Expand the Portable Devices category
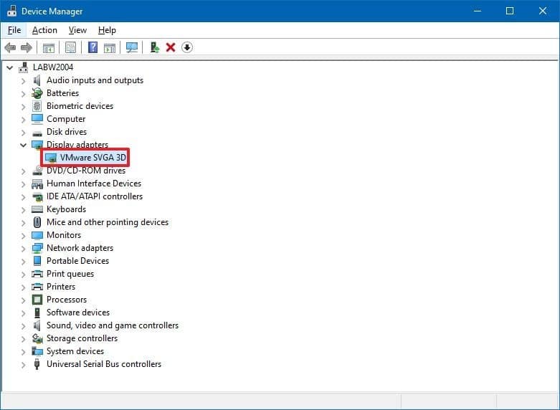The width and height of the screenshot is (560, 410). click(x=23, y=262)
